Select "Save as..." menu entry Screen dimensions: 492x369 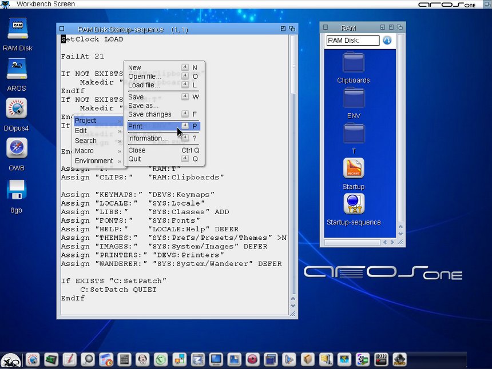click(143, 106)
